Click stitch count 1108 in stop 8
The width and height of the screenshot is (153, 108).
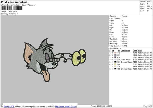pyautogui.click(x=118, y=69)
